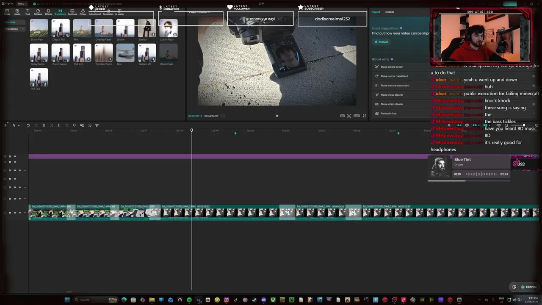542x305 pixels.
Task: Click the delete right trim icon
Action: tap(59, 125)
